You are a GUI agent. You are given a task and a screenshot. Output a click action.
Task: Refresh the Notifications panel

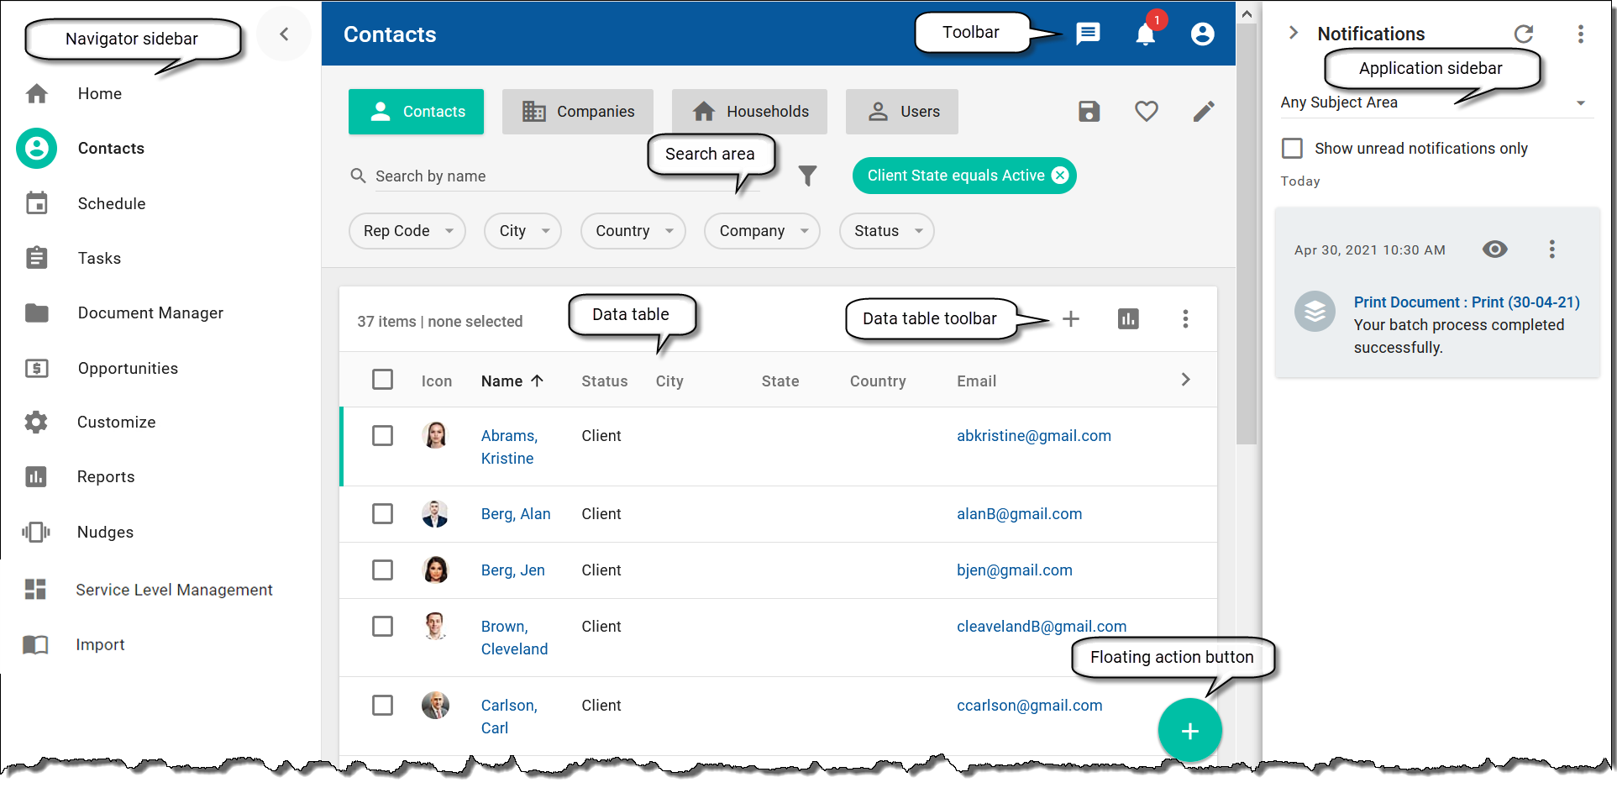pos(1524,34)
